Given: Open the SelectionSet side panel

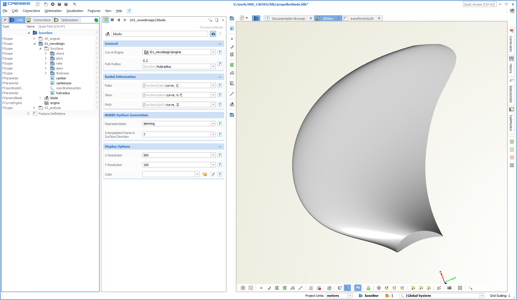Looking at the screenshot, I should pos(511,91).
